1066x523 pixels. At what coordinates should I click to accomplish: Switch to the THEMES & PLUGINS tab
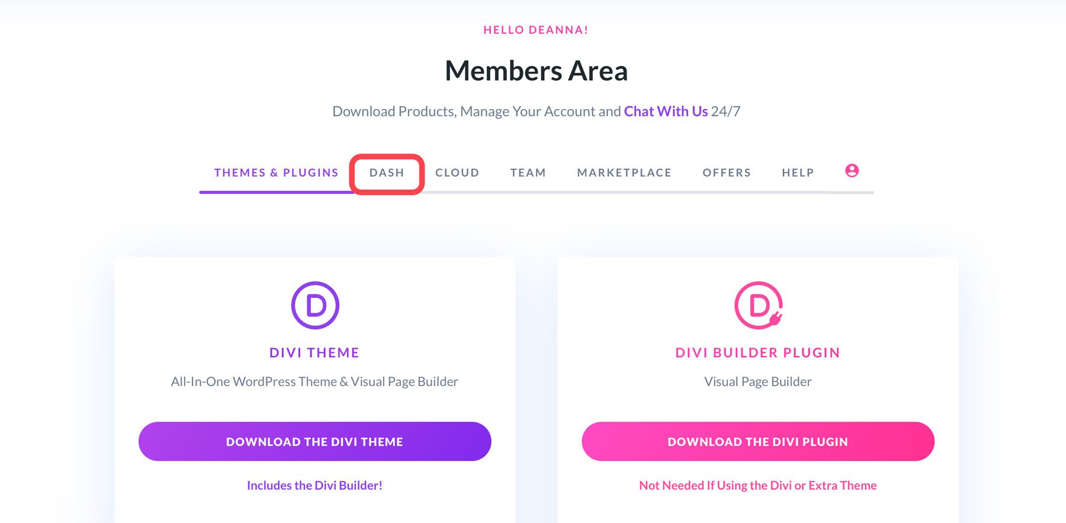pos(276,172)
